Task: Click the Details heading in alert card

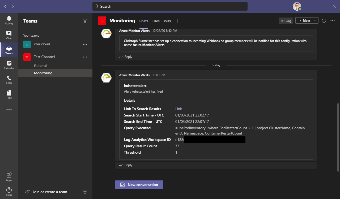Action: (130, 100)
